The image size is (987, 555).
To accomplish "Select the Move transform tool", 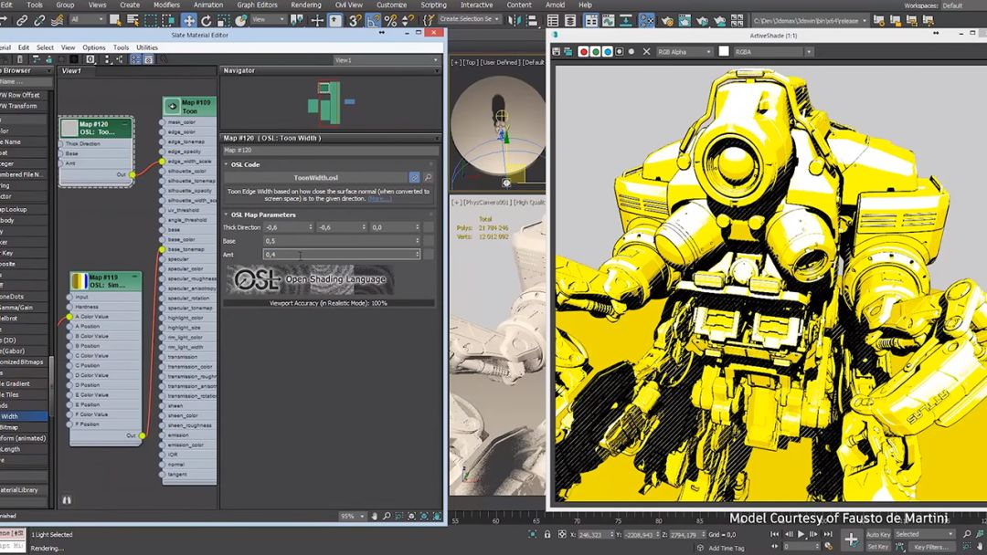I will point(189,21).
